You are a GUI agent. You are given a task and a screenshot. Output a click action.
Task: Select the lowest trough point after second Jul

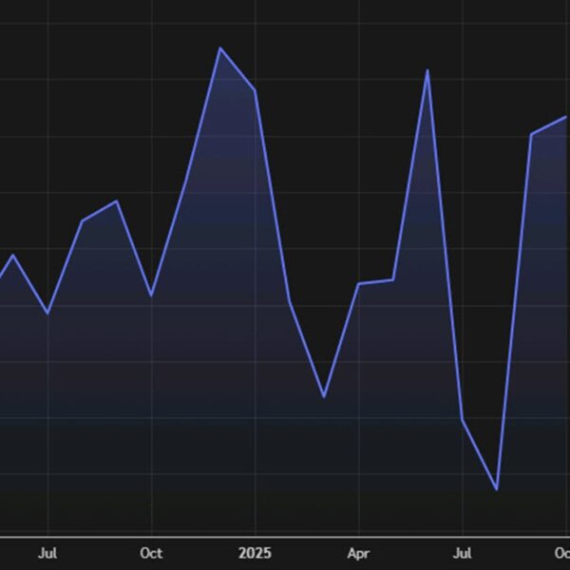click(497, 489)
